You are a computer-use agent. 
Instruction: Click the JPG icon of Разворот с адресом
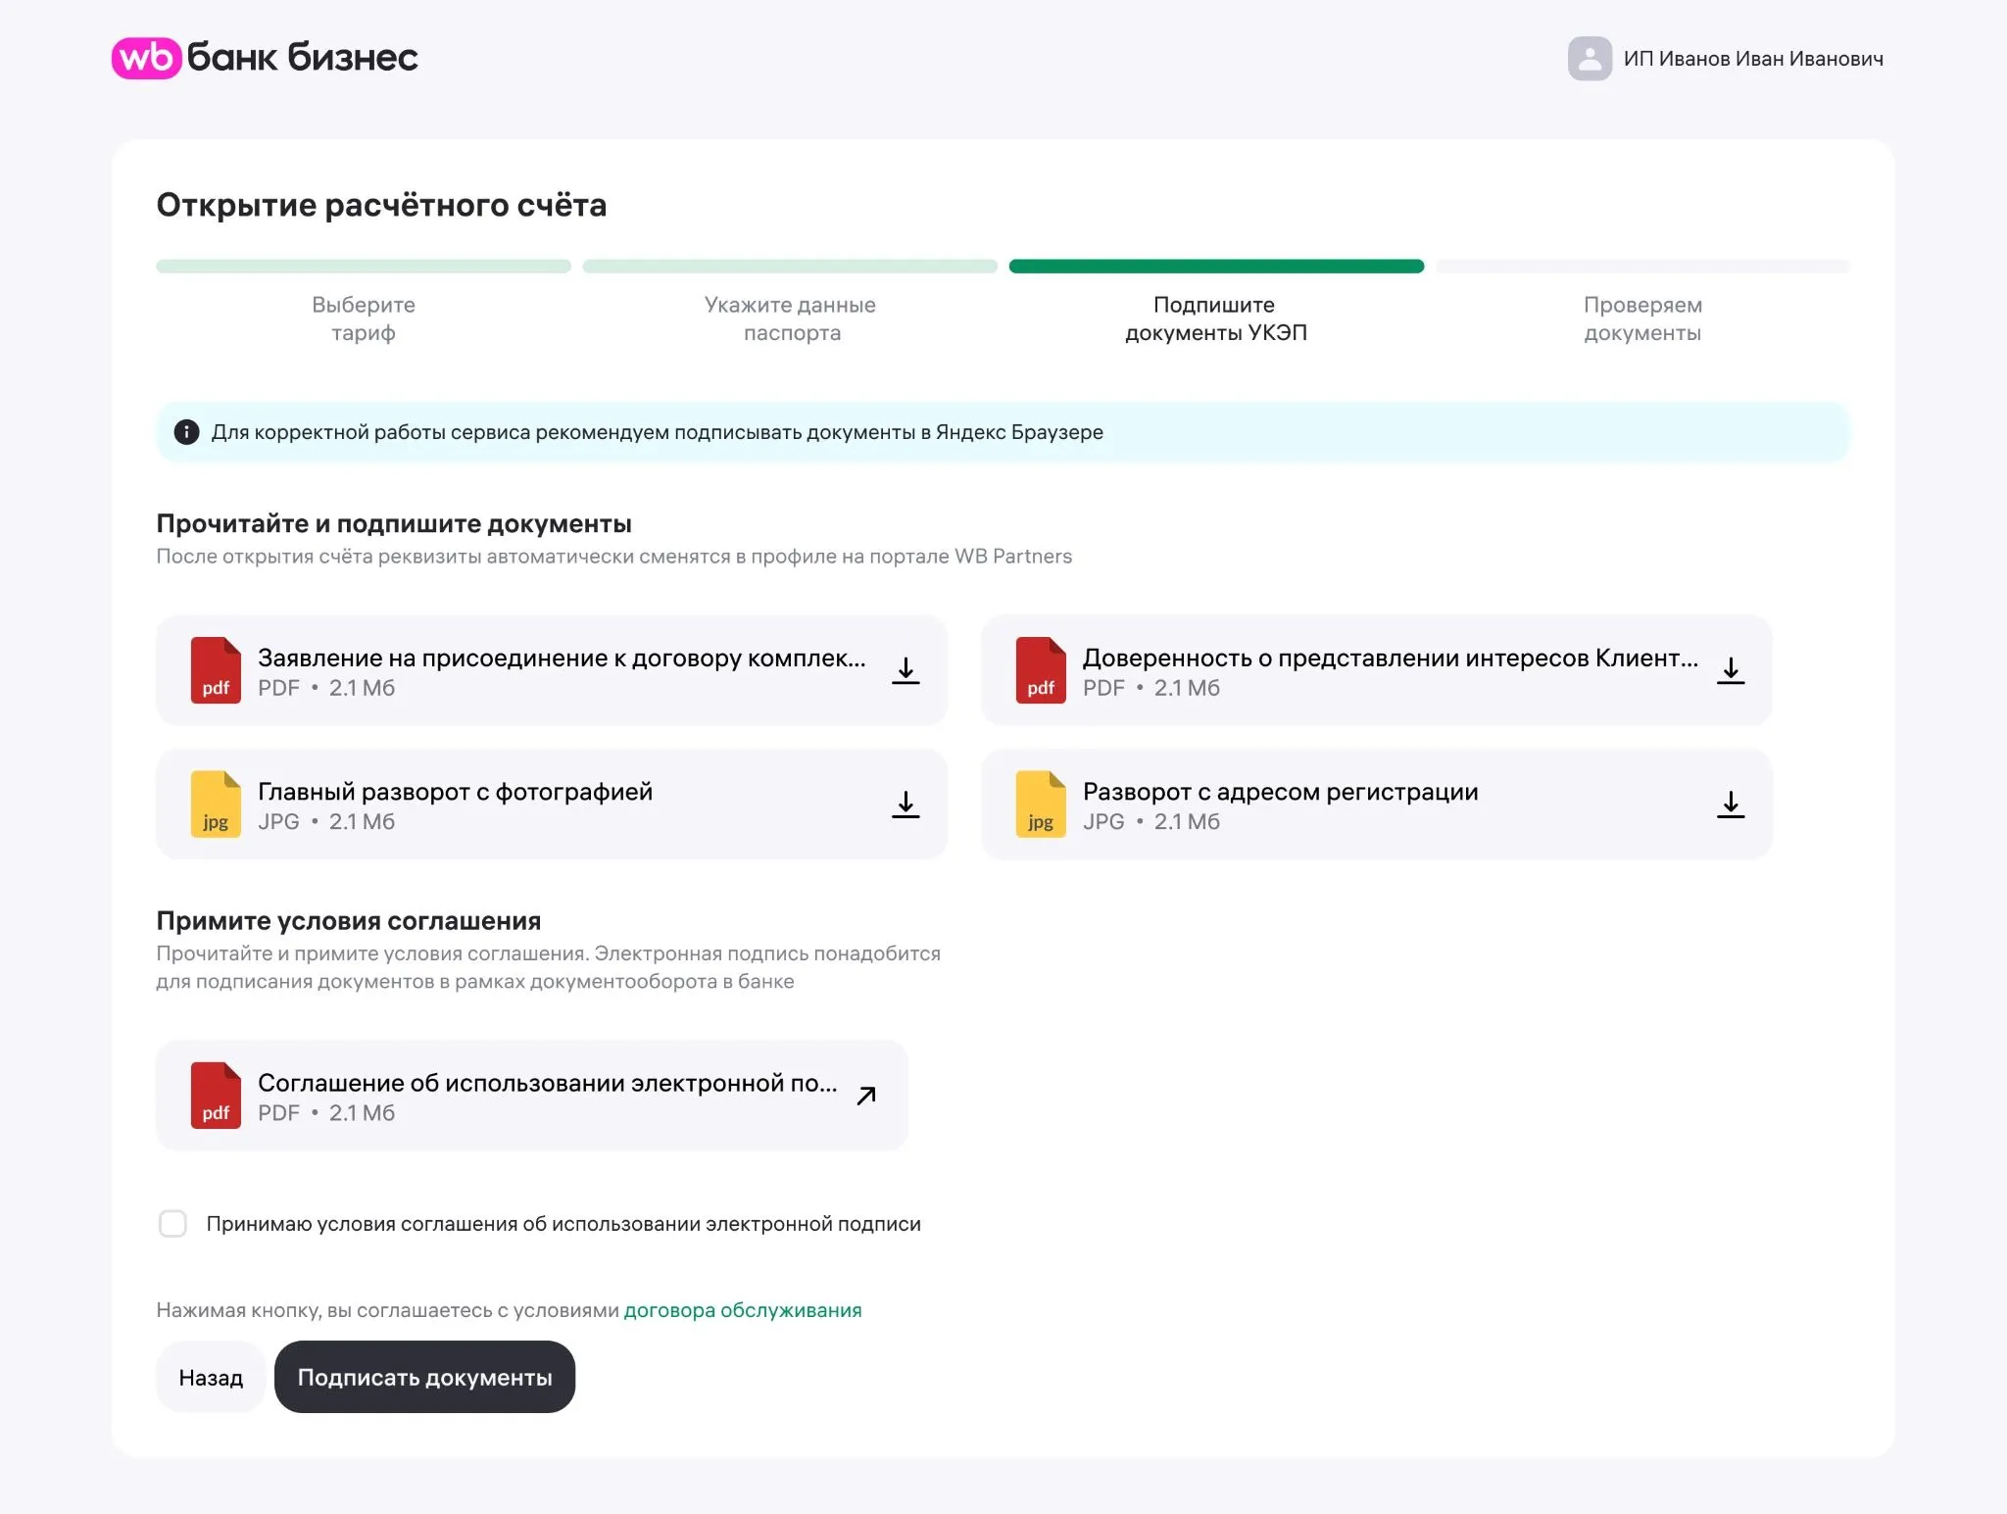tap(1041, 805)
